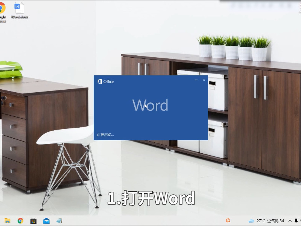Launch Chrome from the taskbar

pyautogui.click(x=20, y=221)
